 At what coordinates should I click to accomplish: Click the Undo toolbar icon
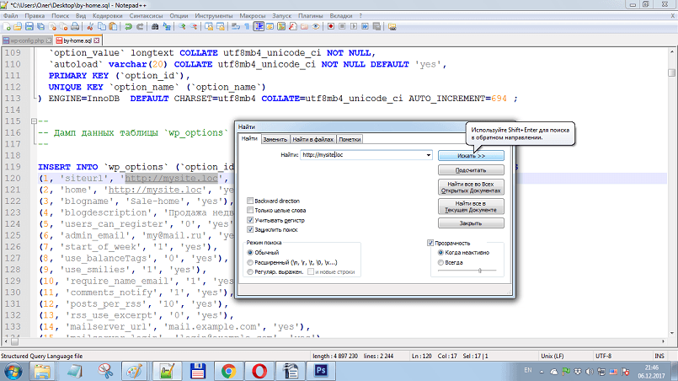128,27
